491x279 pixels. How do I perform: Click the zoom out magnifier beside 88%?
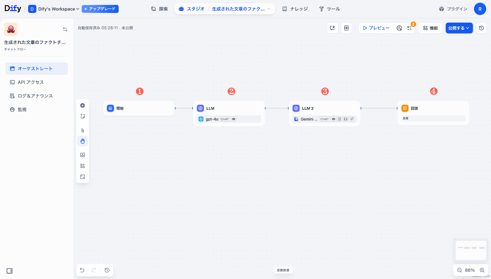(x=459, y=270)
